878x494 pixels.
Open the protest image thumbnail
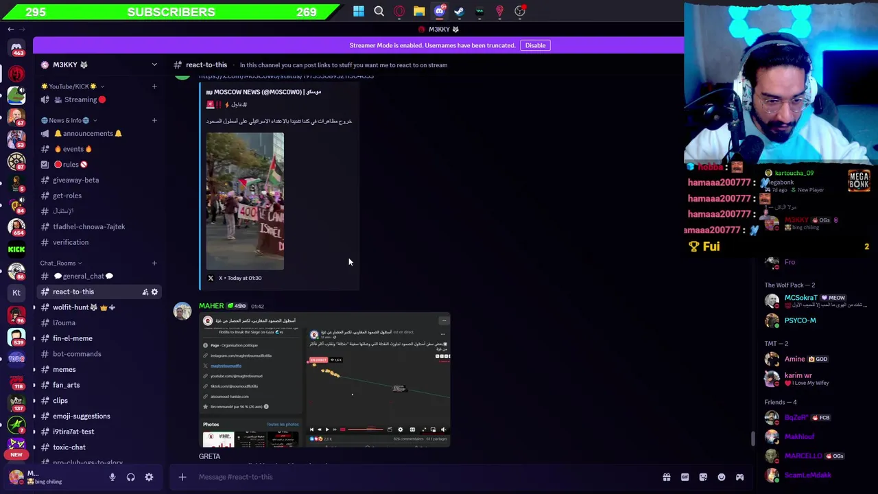coord(245,201)
